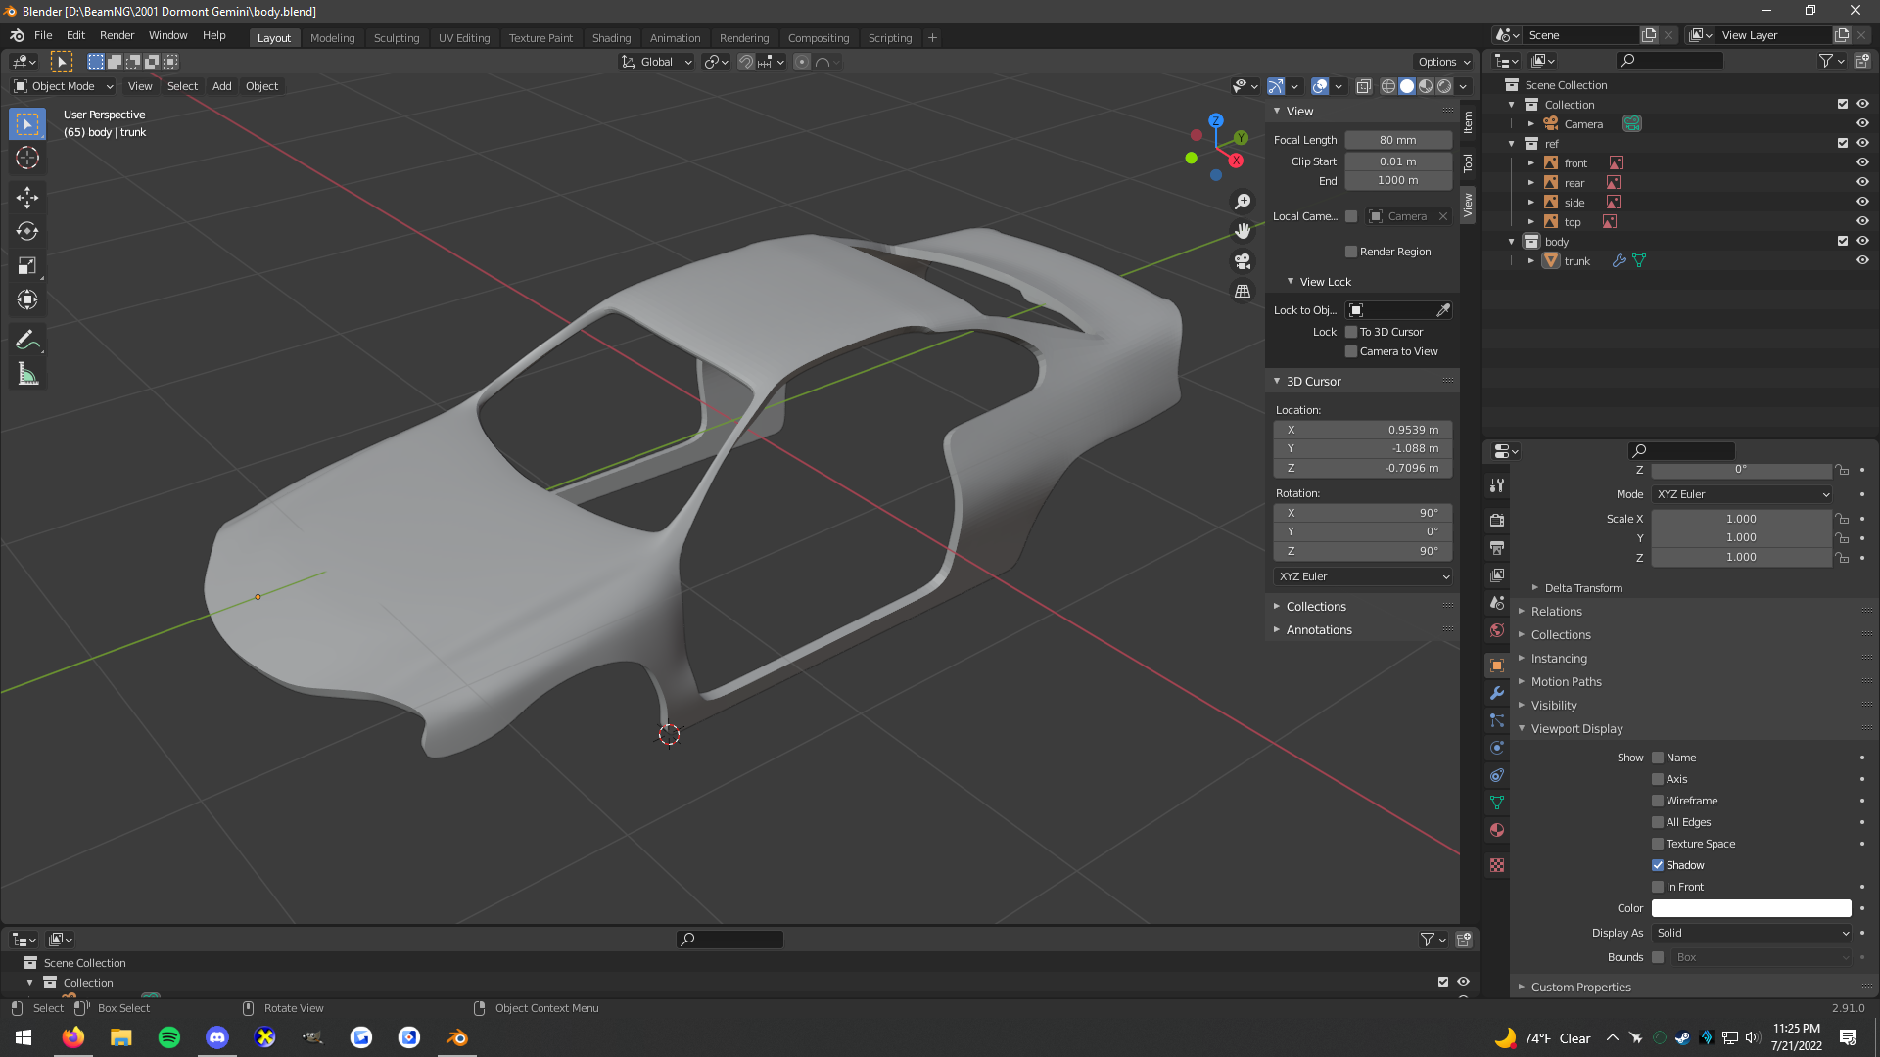Screen dimensions: 1880x1057
Task: Expand the Annotations panel in sidebar
Action: click(x=1318, y=630)
